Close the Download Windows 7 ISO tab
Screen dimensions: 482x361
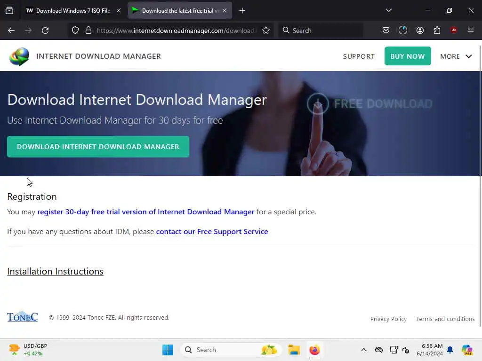[x=119, y=10]
